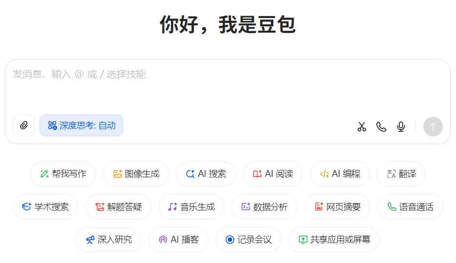This screenshot has width=456, height=263.
Task: Click 共享应用或屏幕 button
Action: tap(334, 240)
